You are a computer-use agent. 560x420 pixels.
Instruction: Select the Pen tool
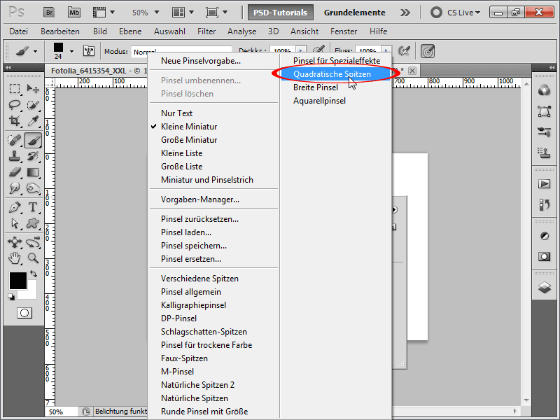15,207
